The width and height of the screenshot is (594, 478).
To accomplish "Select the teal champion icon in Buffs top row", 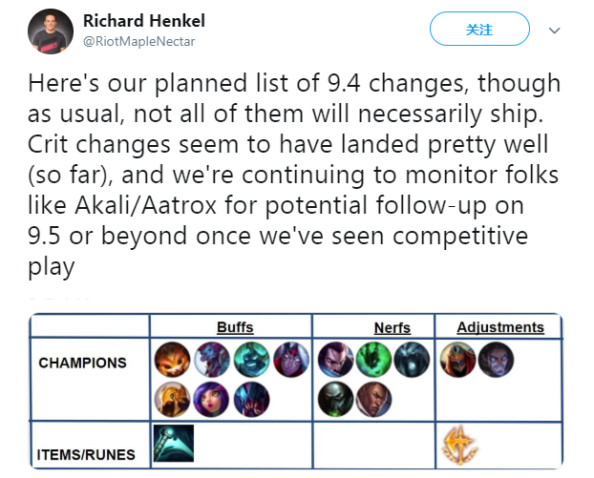I will (251, 360).
